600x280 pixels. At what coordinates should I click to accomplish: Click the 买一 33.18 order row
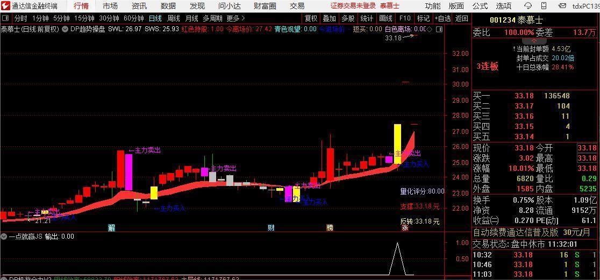coord(535,96)
